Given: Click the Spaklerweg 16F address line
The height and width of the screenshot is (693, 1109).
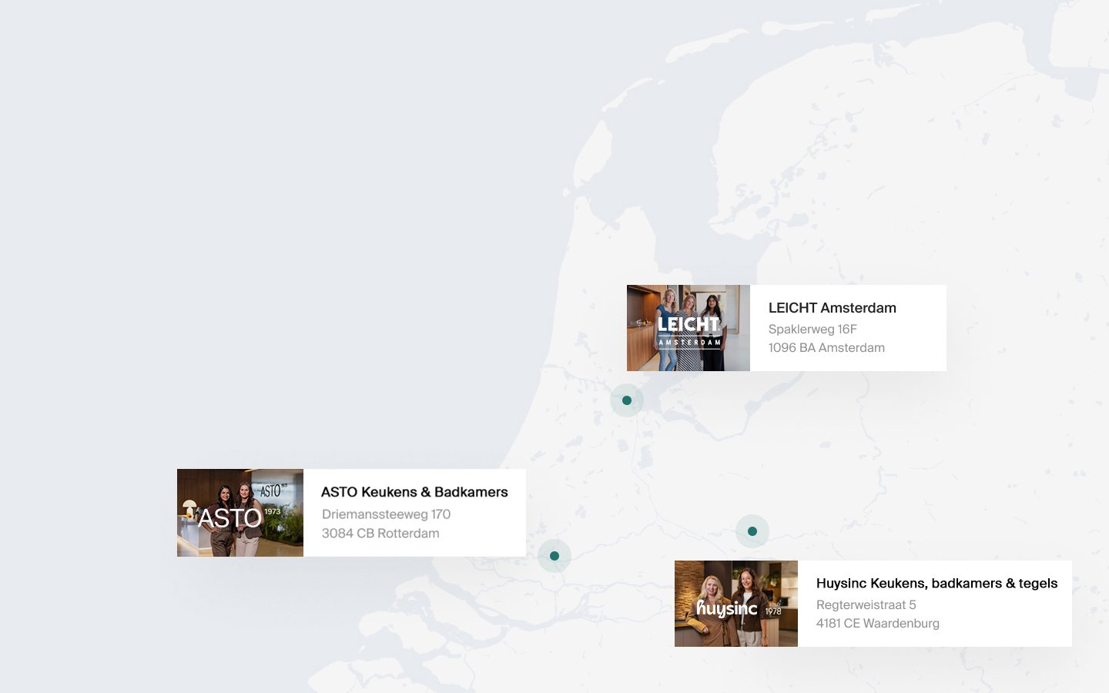Looking at the screenshot, I should tap(812, 328).
